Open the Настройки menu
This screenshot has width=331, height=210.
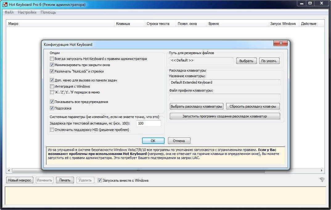(x=27, y=12)
